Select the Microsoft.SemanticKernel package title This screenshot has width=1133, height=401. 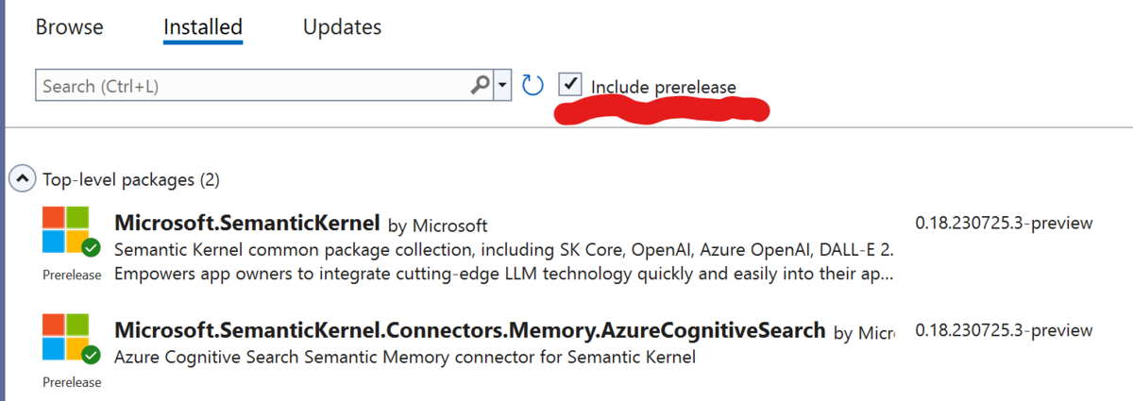coord(246,224)
